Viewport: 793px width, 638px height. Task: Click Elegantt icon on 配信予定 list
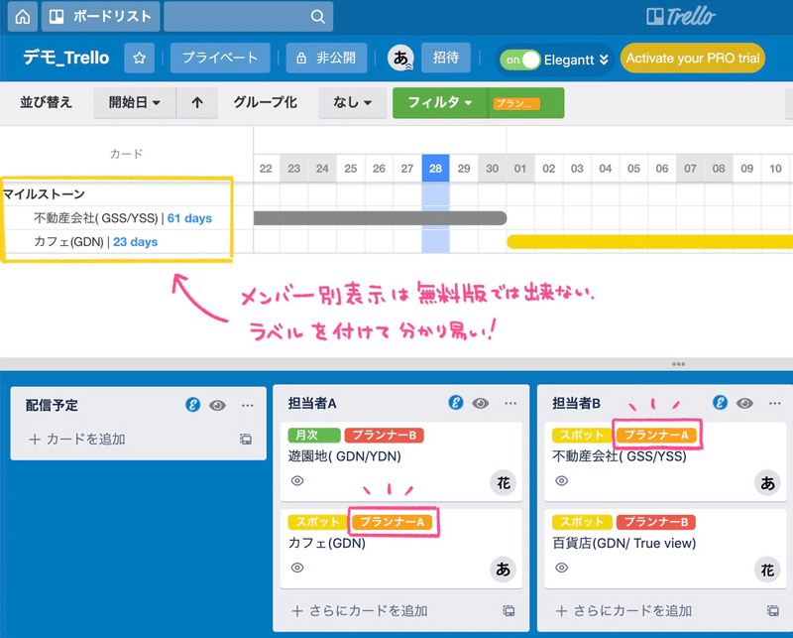[192, 405]
